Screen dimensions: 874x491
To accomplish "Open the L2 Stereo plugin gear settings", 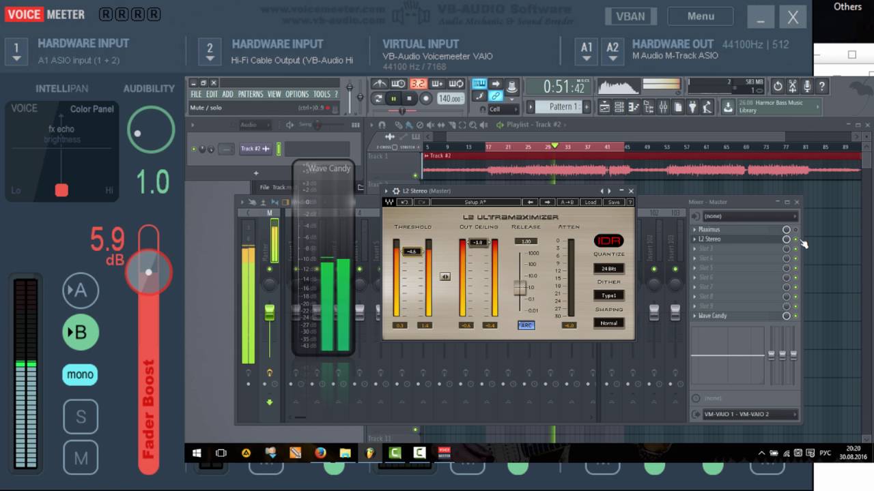I will (x=396, y=191).
